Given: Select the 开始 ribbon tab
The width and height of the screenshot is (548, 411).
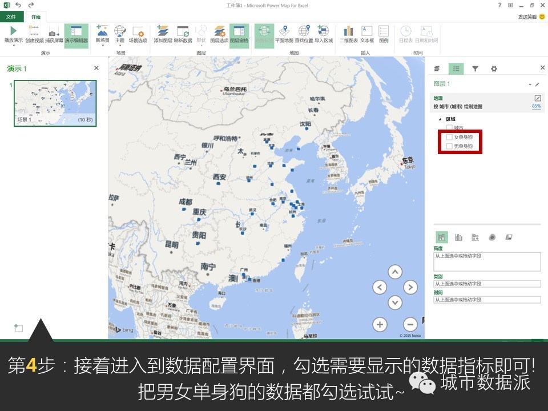Looking at the screenshot, I should tap(36, 17).
